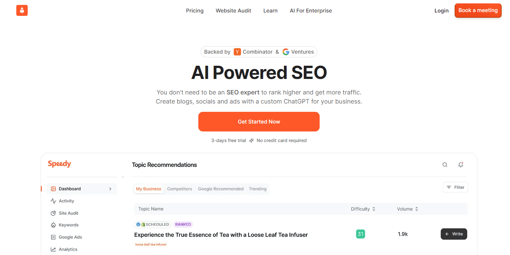
Task: Click the Get Started Now button
Action: click(x=259, y=122)
